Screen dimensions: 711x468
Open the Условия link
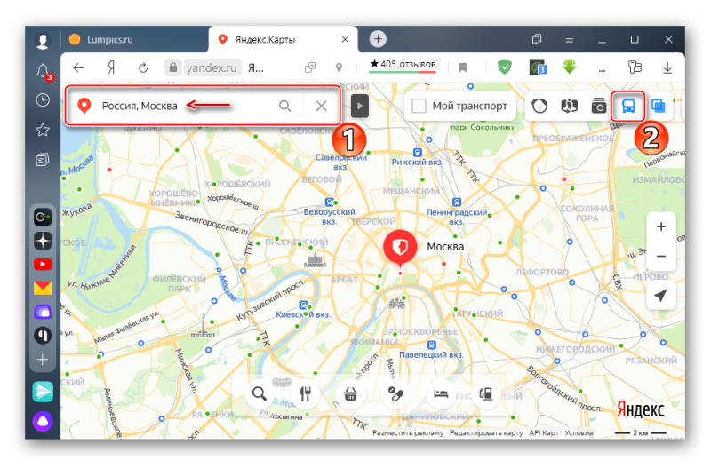click(579, 433)
